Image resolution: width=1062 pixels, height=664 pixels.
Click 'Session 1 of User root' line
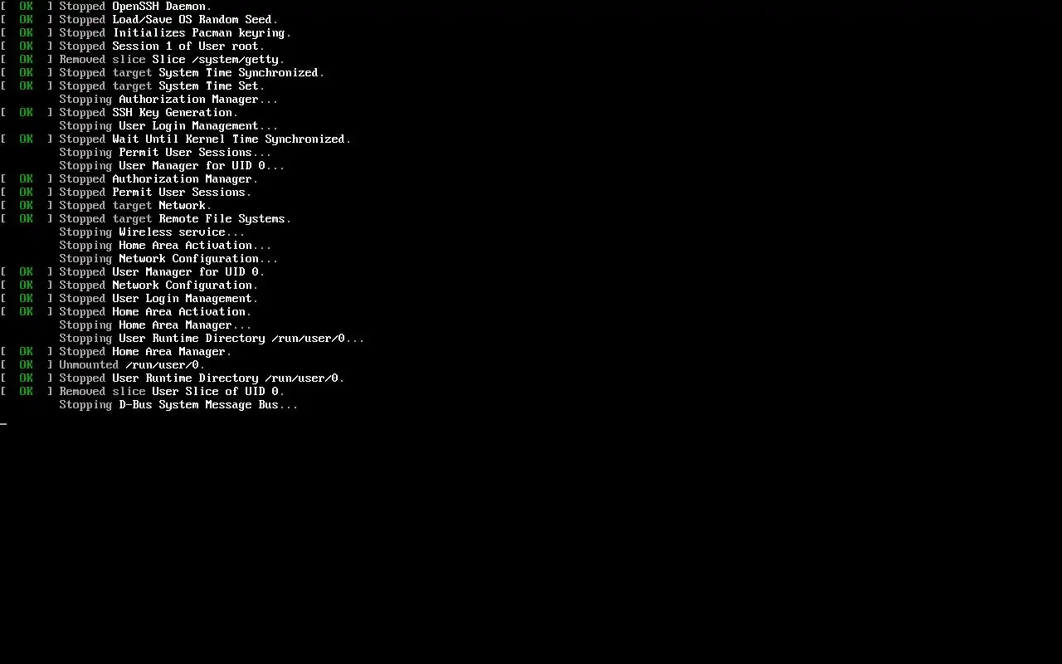133,46
